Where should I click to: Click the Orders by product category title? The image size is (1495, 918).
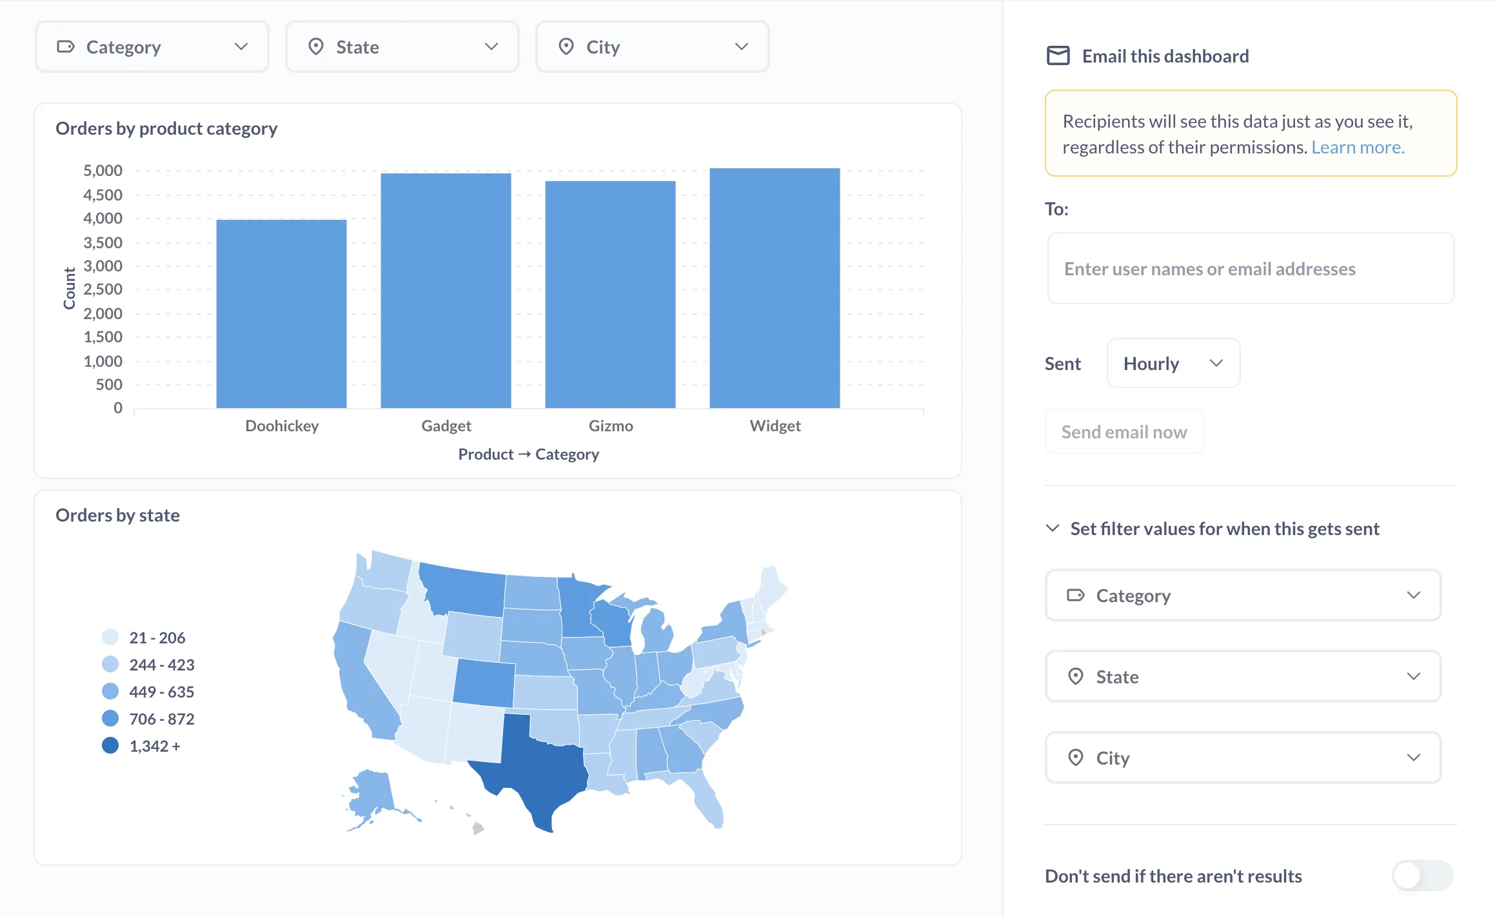click(x=166, y=128)
